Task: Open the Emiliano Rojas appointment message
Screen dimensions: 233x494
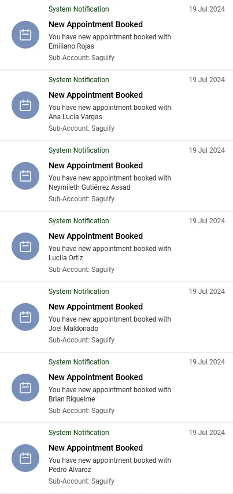Action: (x=110, y=42)
